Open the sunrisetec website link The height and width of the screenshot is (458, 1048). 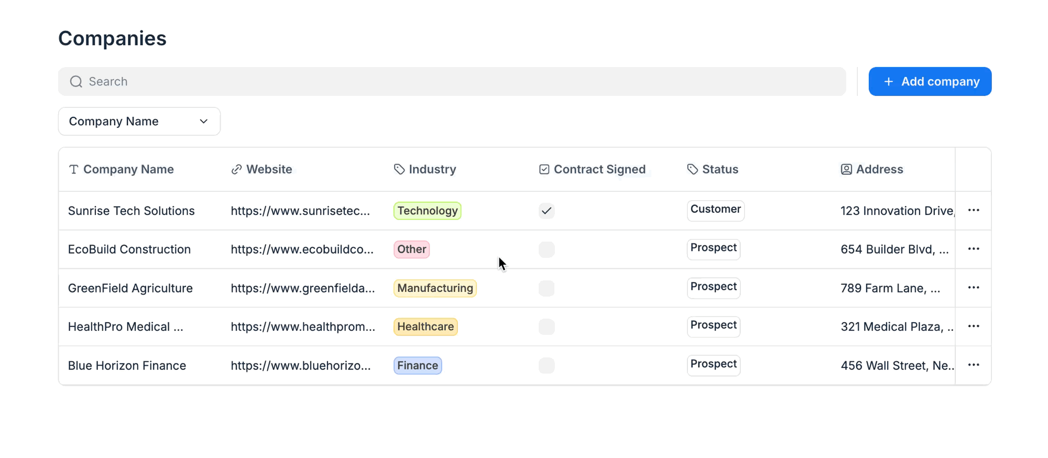pyautogui.click(x=300, y=211)
